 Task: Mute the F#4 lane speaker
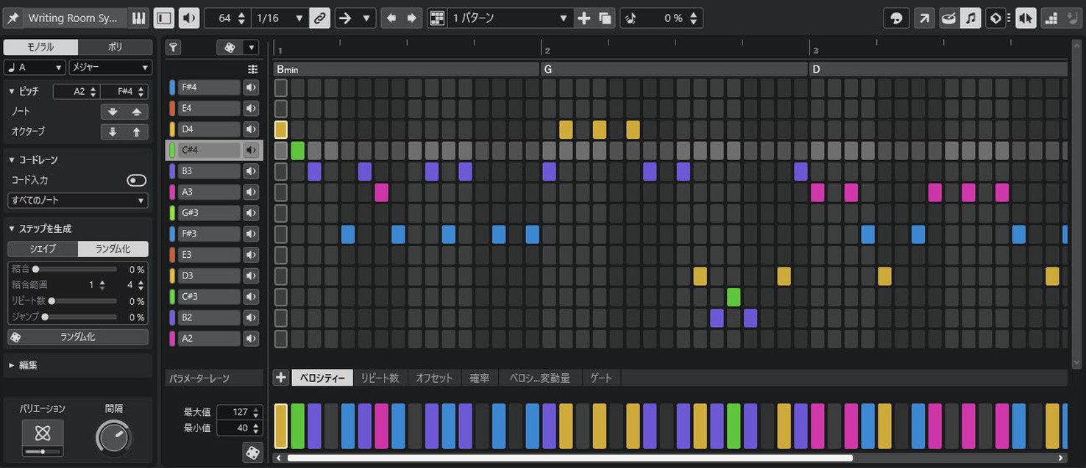pyautogui.click(x=252, y=87)
